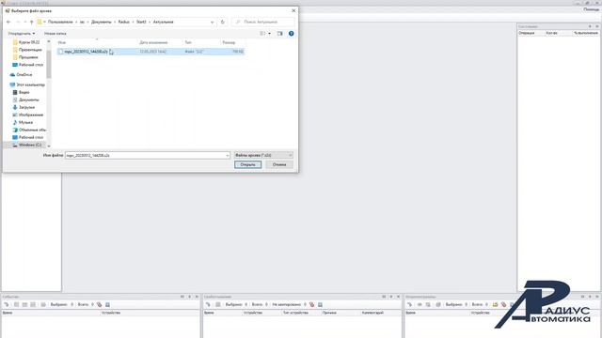Sort files by Дата изменения column

point(153,42)
